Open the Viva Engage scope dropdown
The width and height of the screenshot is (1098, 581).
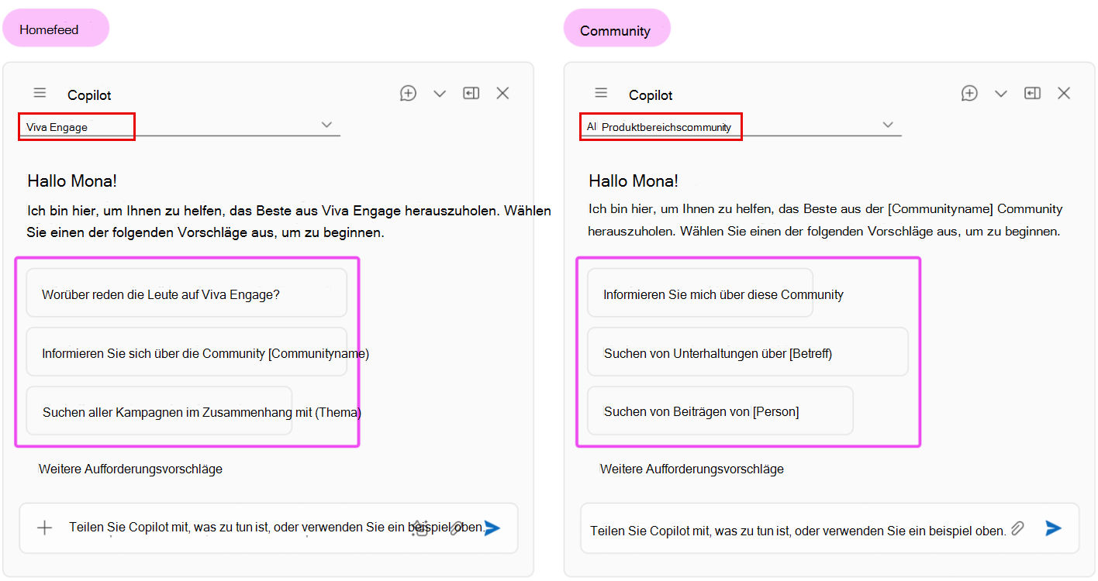pos(180,125)
